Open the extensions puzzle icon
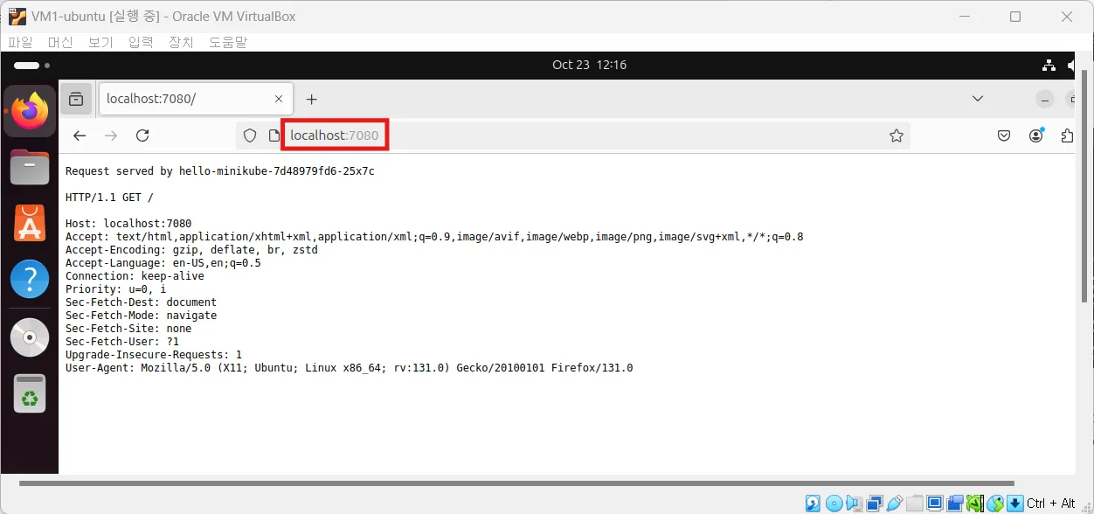Image resolution: width=1094 pixels, height=514 pixels. tap(1067, 135)
